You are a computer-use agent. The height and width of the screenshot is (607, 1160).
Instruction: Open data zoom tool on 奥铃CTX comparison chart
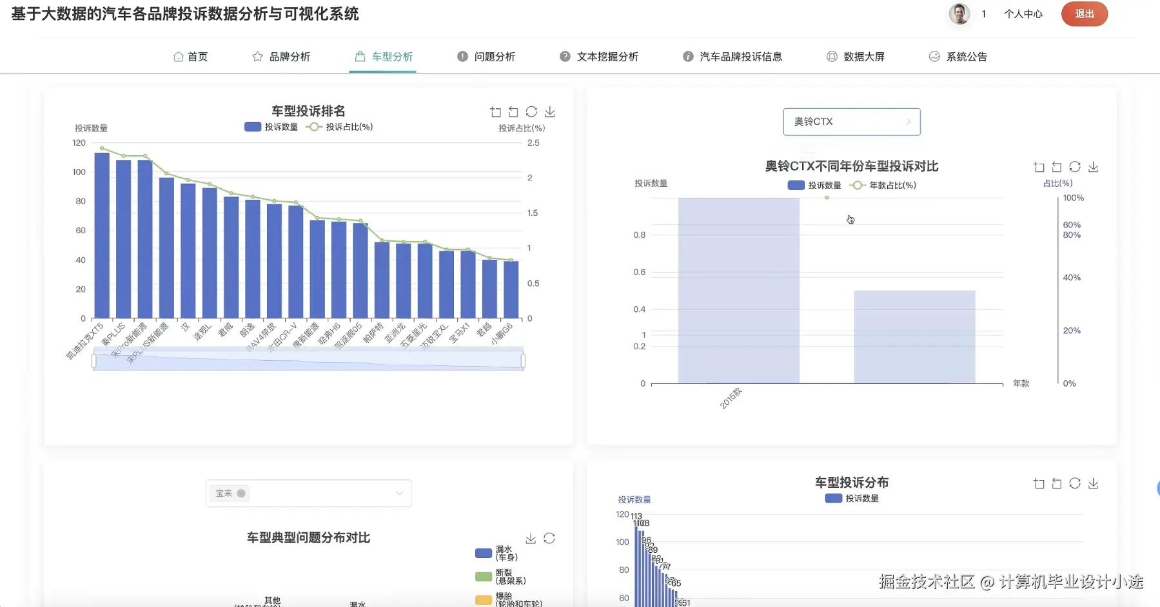(x=1039, y=166)
